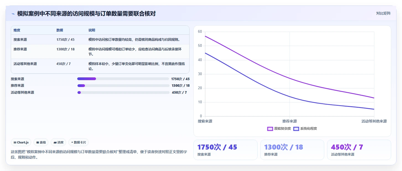Select the 进度 tag chip

point(58,142)
